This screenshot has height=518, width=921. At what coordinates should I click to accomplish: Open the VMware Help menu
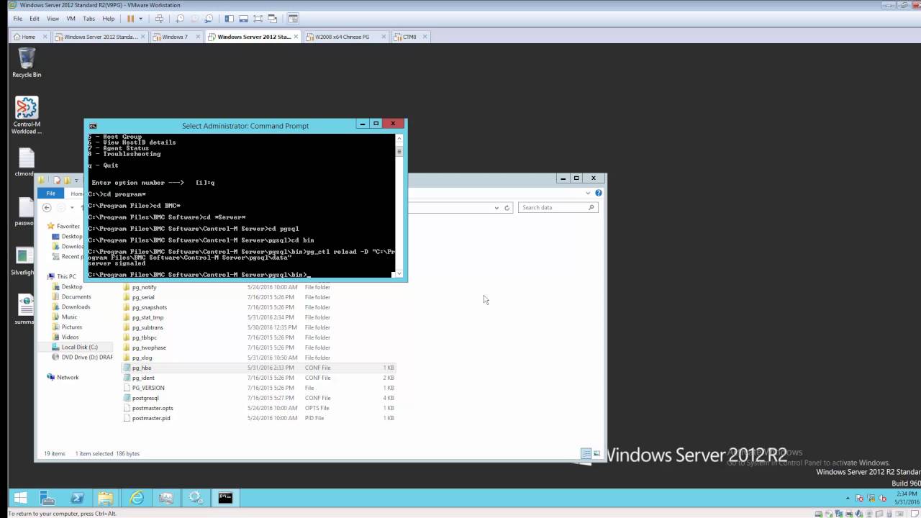point(108,19)
